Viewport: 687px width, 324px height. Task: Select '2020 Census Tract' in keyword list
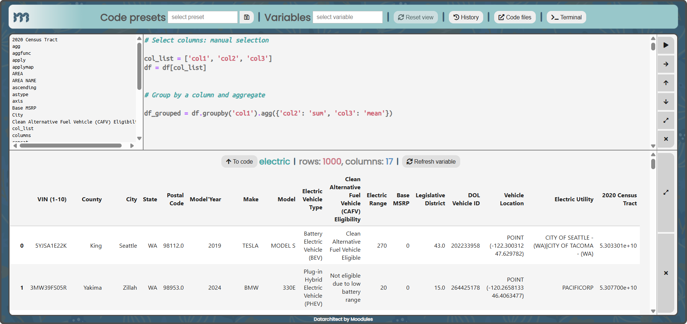click(35, 40)
